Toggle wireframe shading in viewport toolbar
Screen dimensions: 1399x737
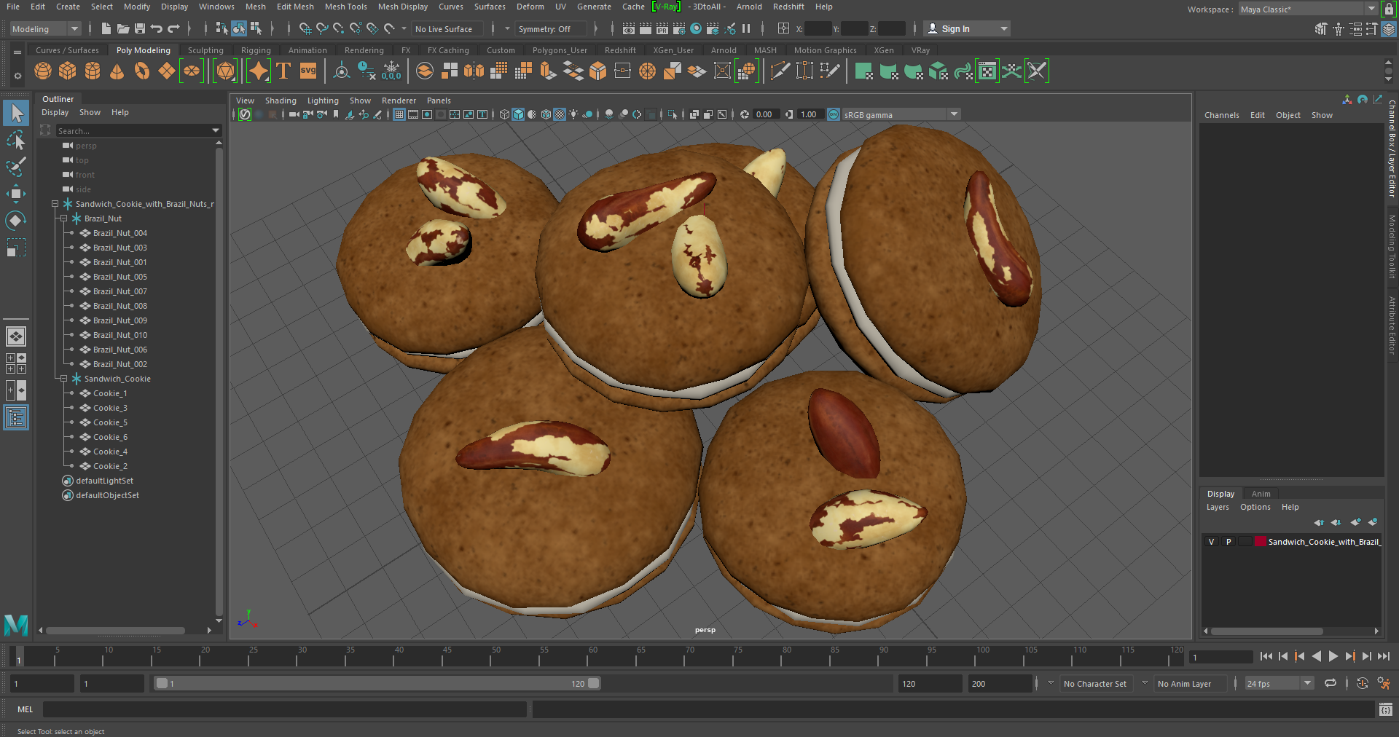504,114
